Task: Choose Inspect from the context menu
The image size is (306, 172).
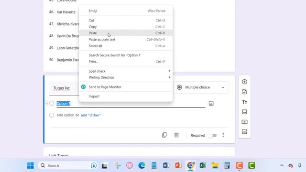Action: 126,96
